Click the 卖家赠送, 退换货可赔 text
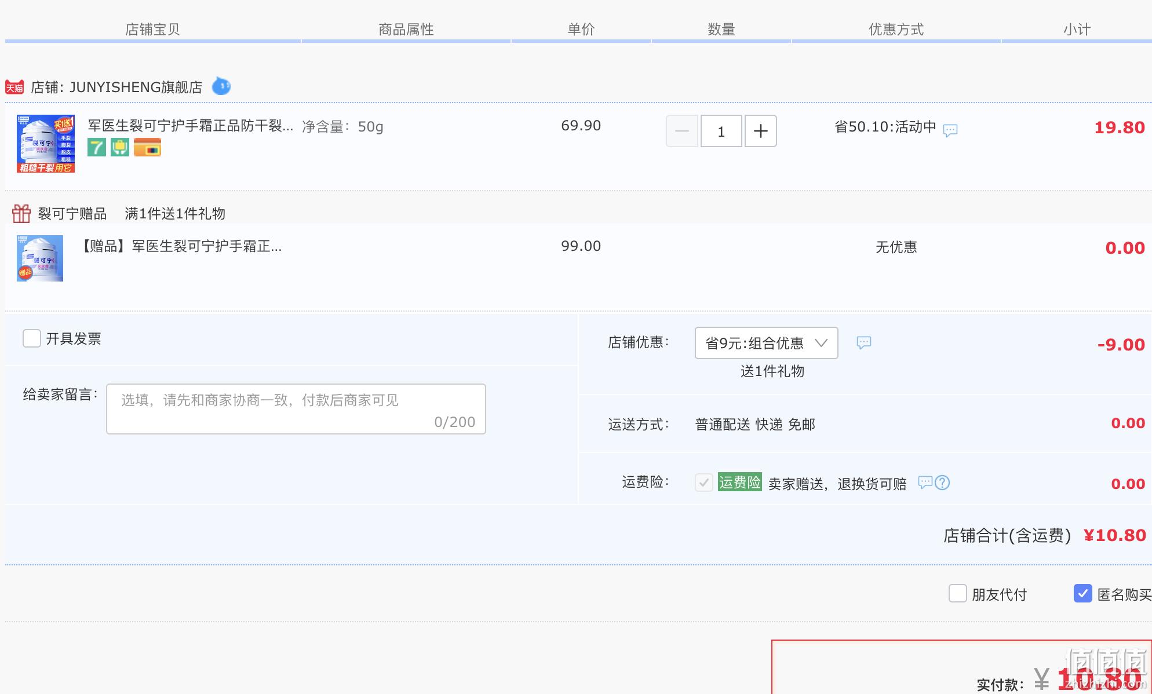Screen dimensions: 1152x694 pos(837,484)
